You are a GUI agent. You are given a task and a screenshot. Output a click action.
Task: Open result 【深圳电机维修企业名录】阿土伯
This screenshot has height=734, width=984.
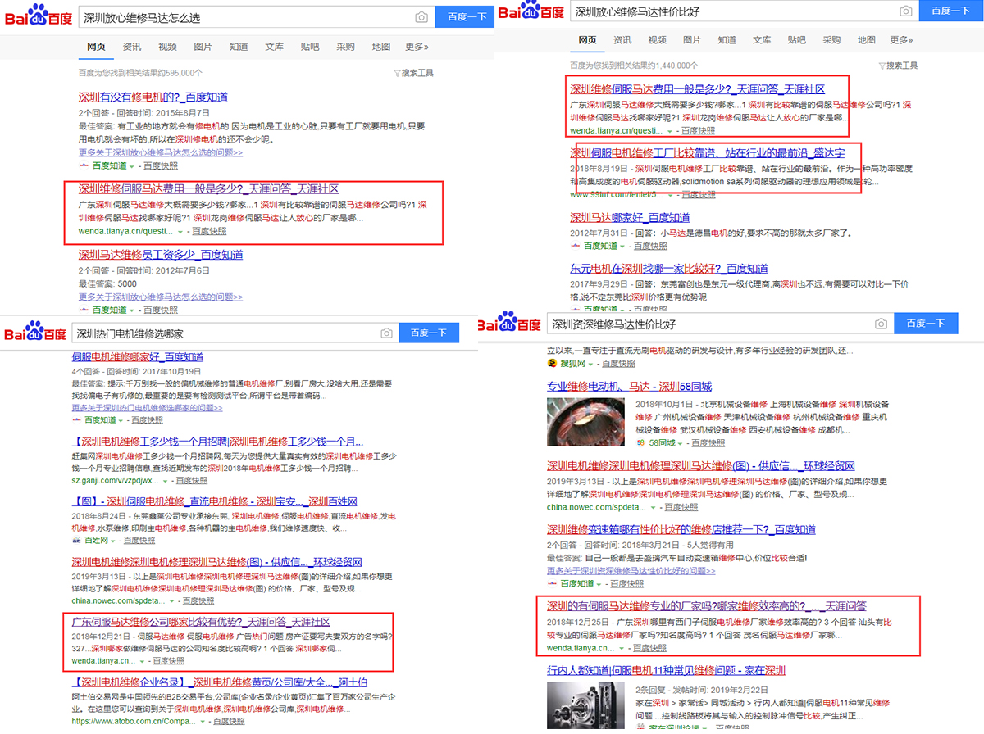coord(220,682)
